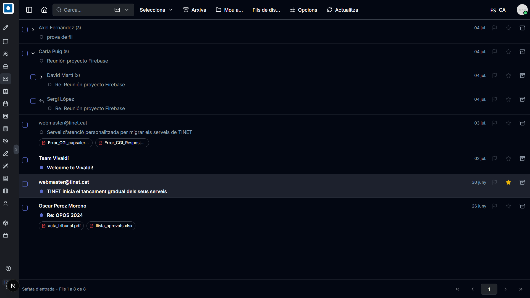Screen dimensions: 530x298
Task: Open the Fils de dis... menu
Action: [266, 10]
